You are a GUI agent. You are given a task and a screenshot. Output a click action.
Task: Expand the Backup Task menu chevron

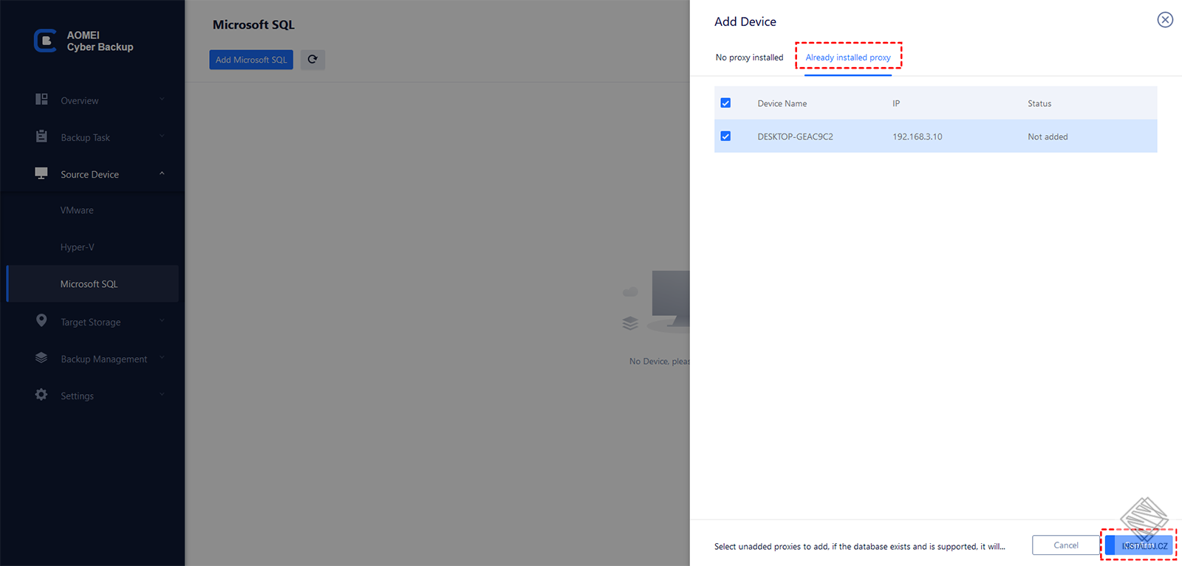162,137
